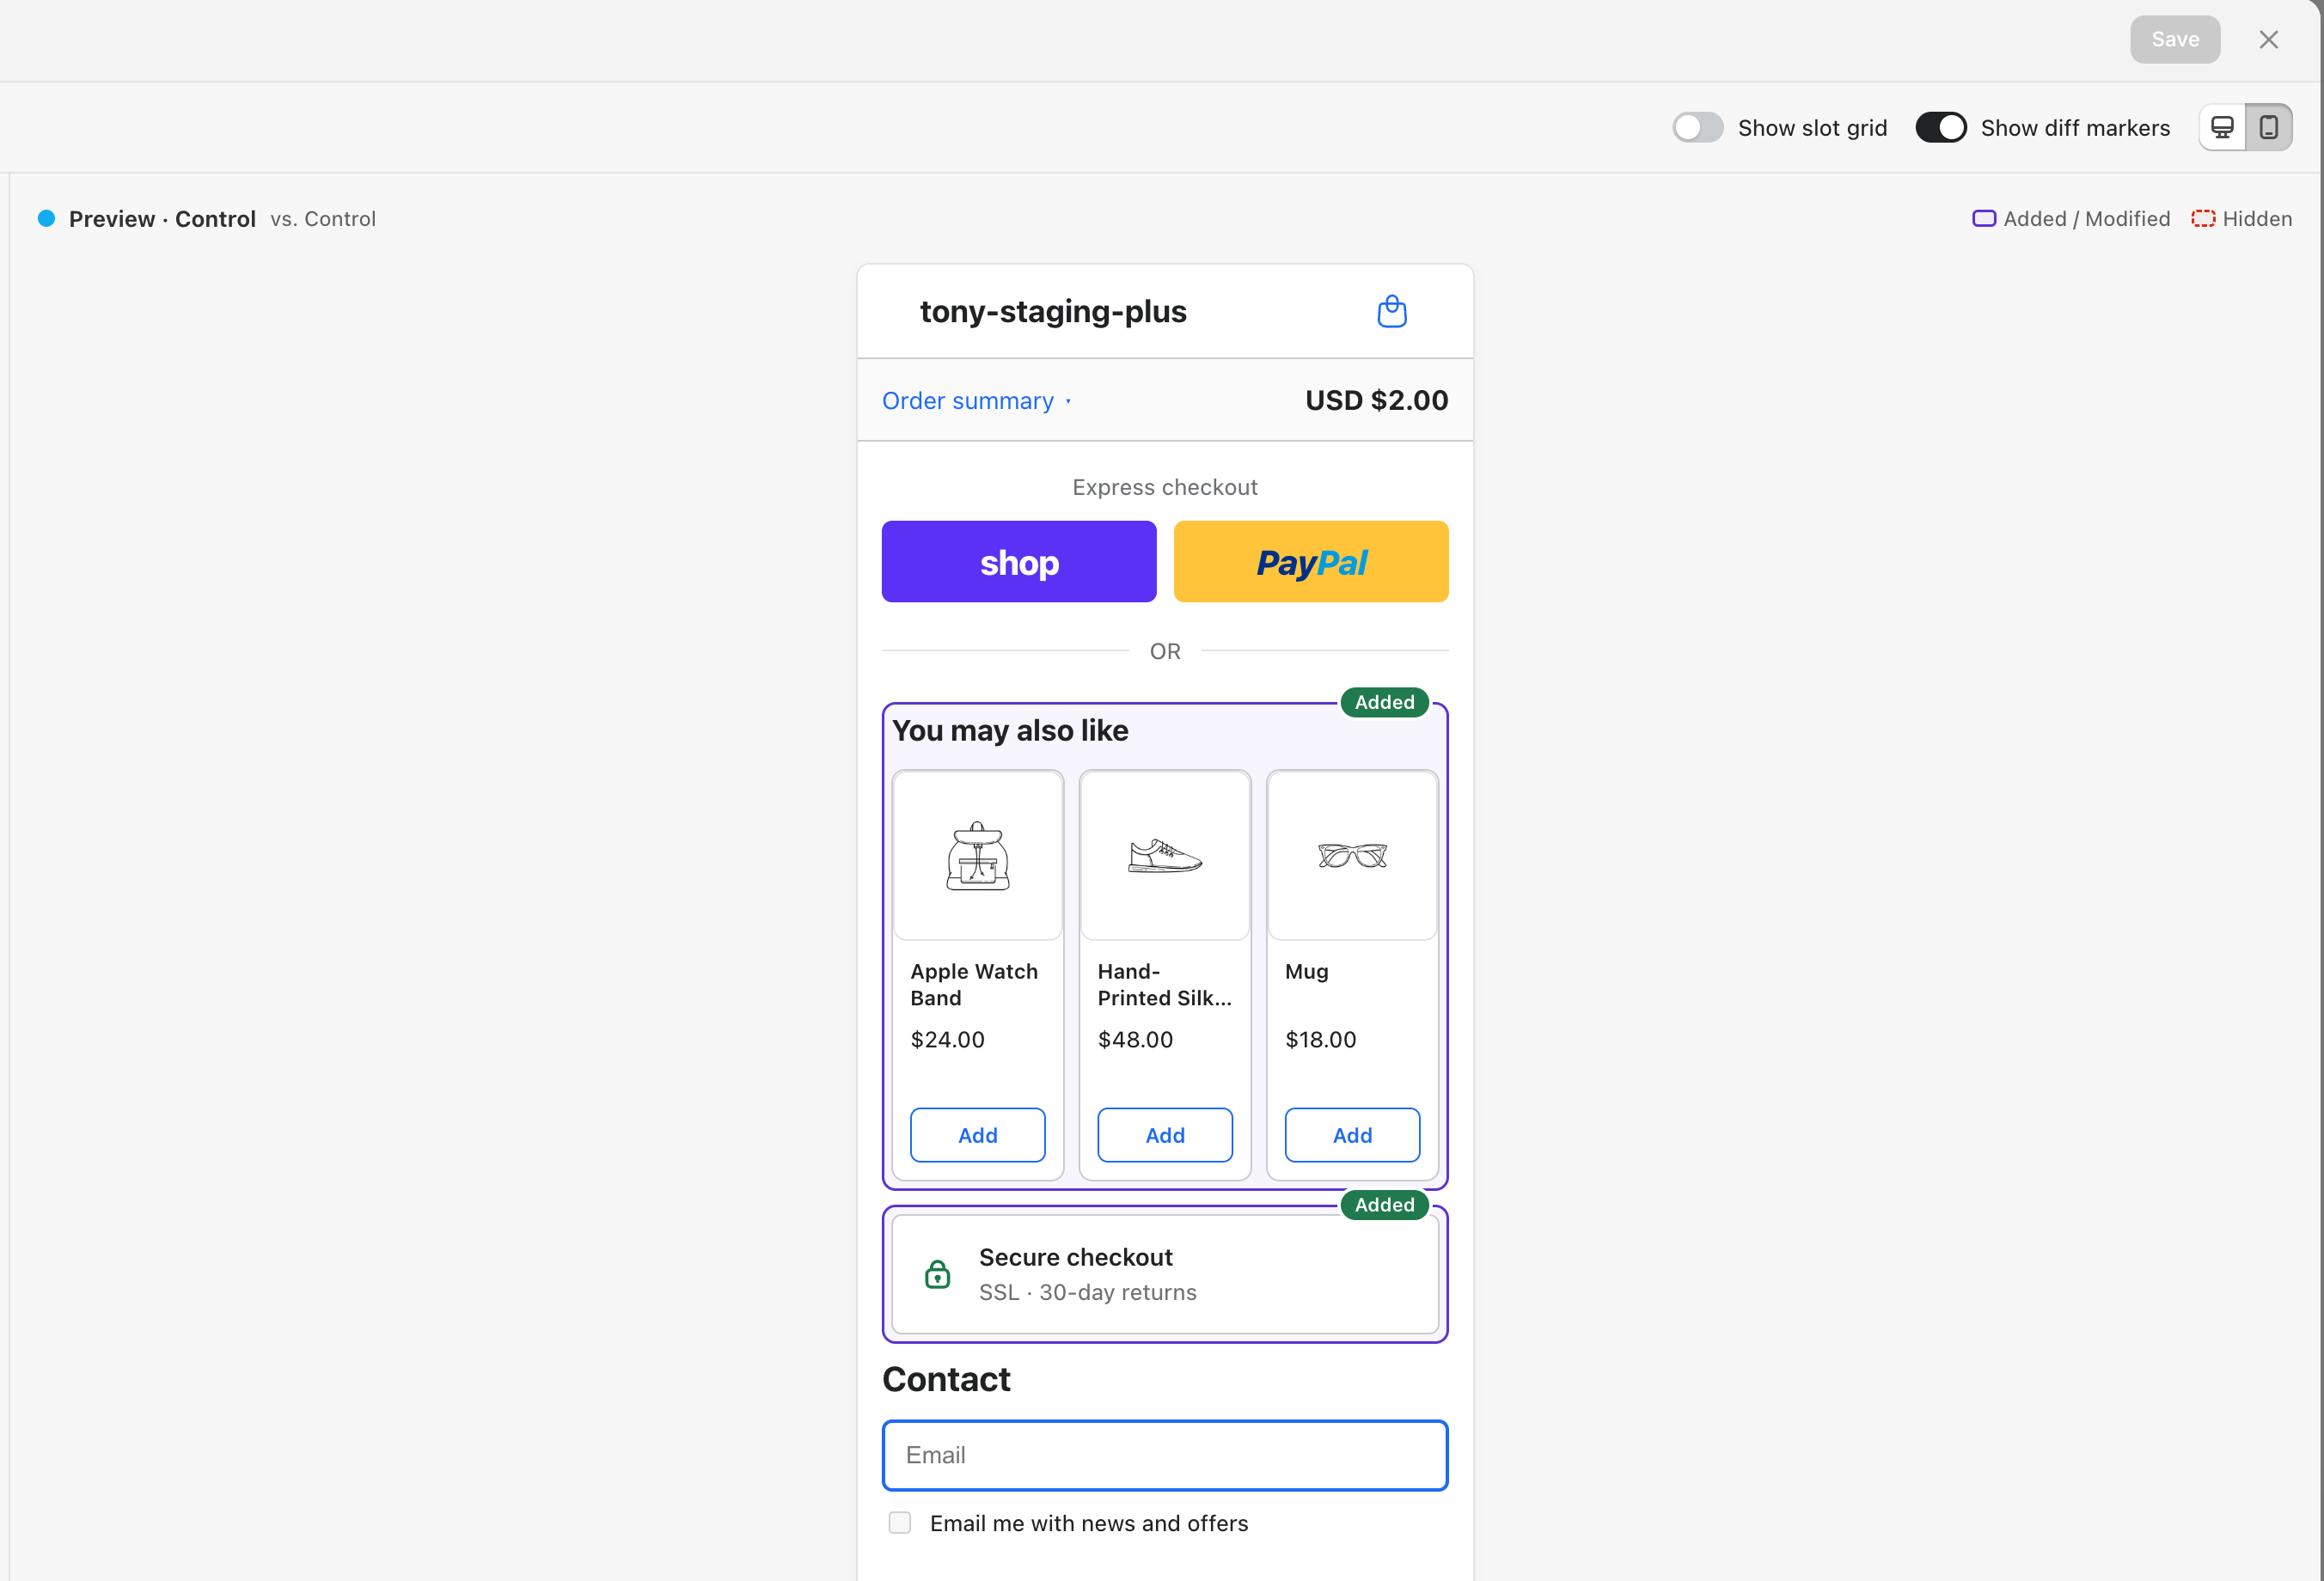The width and height of the screenshot is (2324, 1581).
Task: Click the USD $2.00 total
Action: point(1376,400)
